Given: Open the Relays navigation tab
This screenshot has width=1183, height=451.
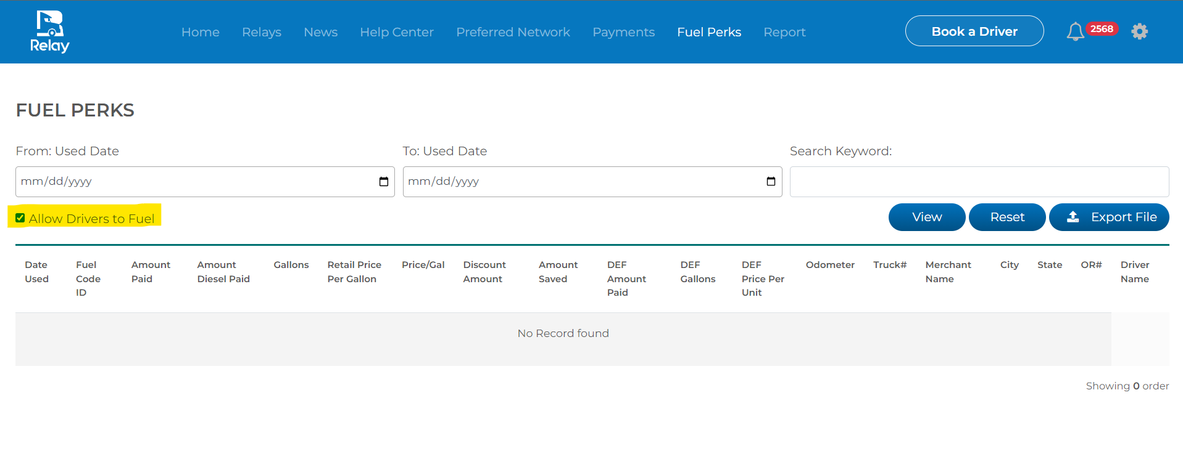Looking at the screenshot, I should pyautogui.click(x=261, y=32).
